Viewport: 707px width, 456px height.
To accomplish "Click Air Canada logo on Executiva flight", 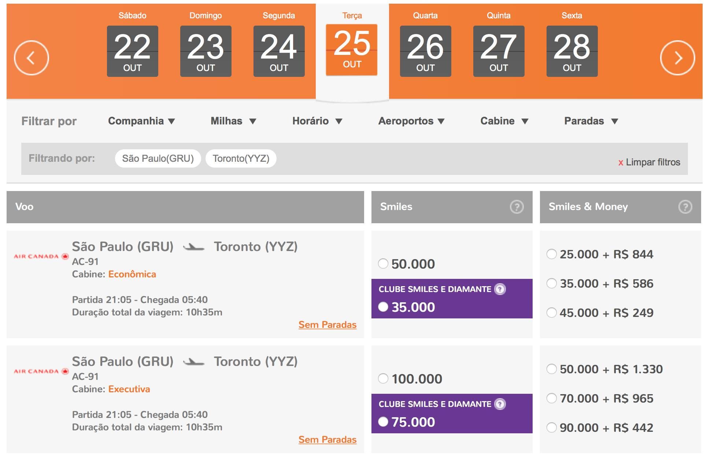I will [x=41, y=371].
